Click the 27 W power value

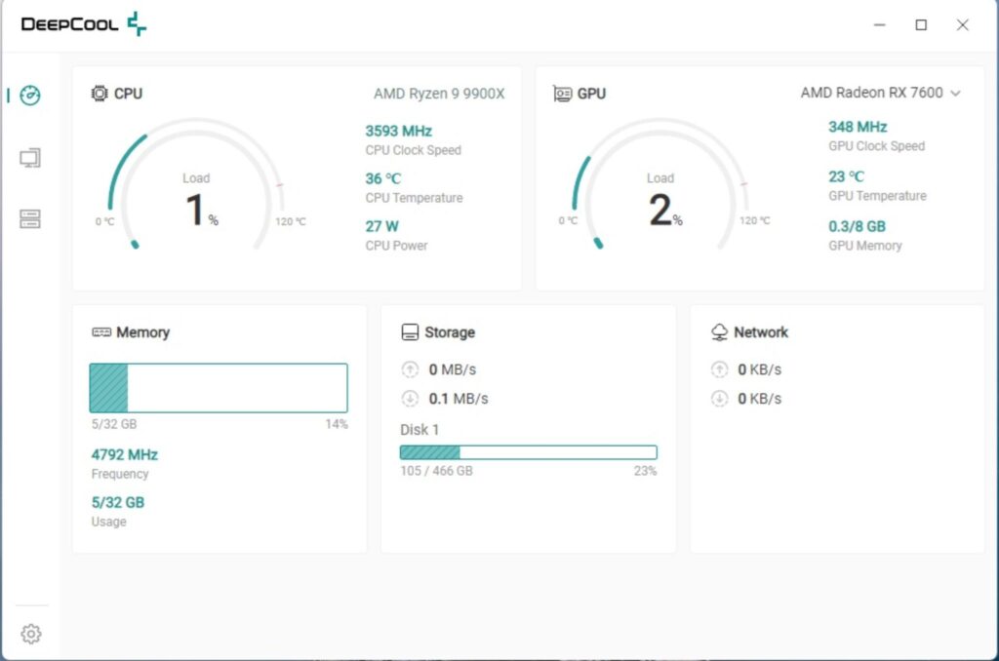click(381, 227)
